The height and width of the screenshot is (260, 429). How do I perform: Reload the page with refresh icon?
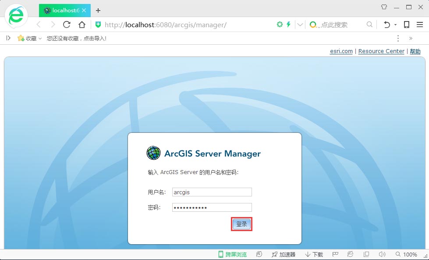tap(67, 25)
